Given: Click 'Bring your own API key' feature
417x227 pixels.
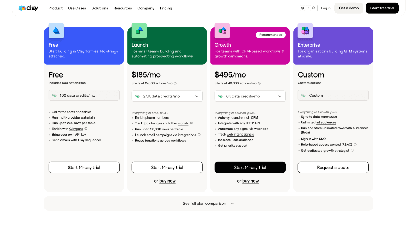Looking at the screenshot, I should 69,135.
